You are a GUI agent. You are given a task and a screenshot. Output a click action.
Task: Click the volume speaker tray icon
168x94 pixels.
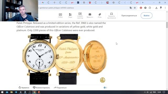tap(148, 92)
